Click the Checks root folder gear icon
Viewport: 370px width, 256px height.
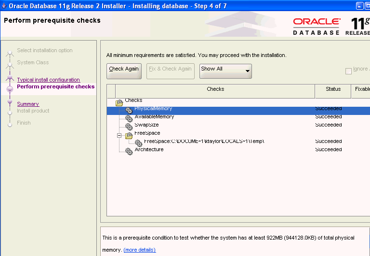tap(119, 102)
